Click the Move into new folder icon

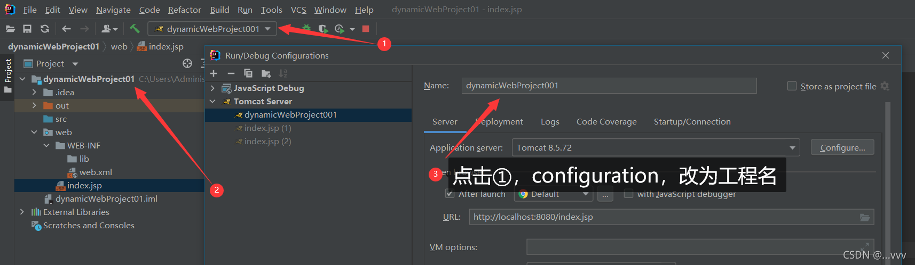coord(266,73)
